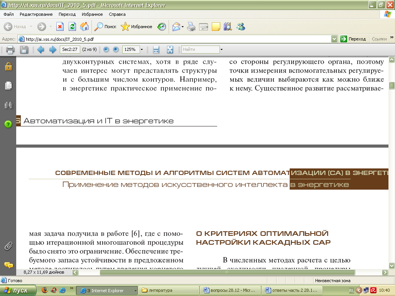This screenshot has height=296, width=395.
Task: Open the Attachments paperclip panel
Action: pyautogui.click(x=8, y=246)
